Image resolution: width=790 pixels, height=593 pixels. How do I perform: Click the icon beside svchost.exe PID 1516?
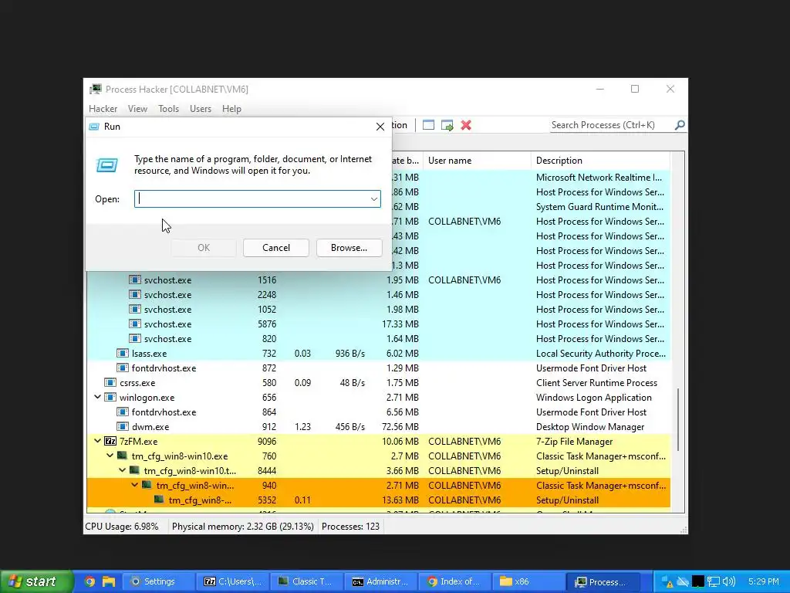(134, 280)
